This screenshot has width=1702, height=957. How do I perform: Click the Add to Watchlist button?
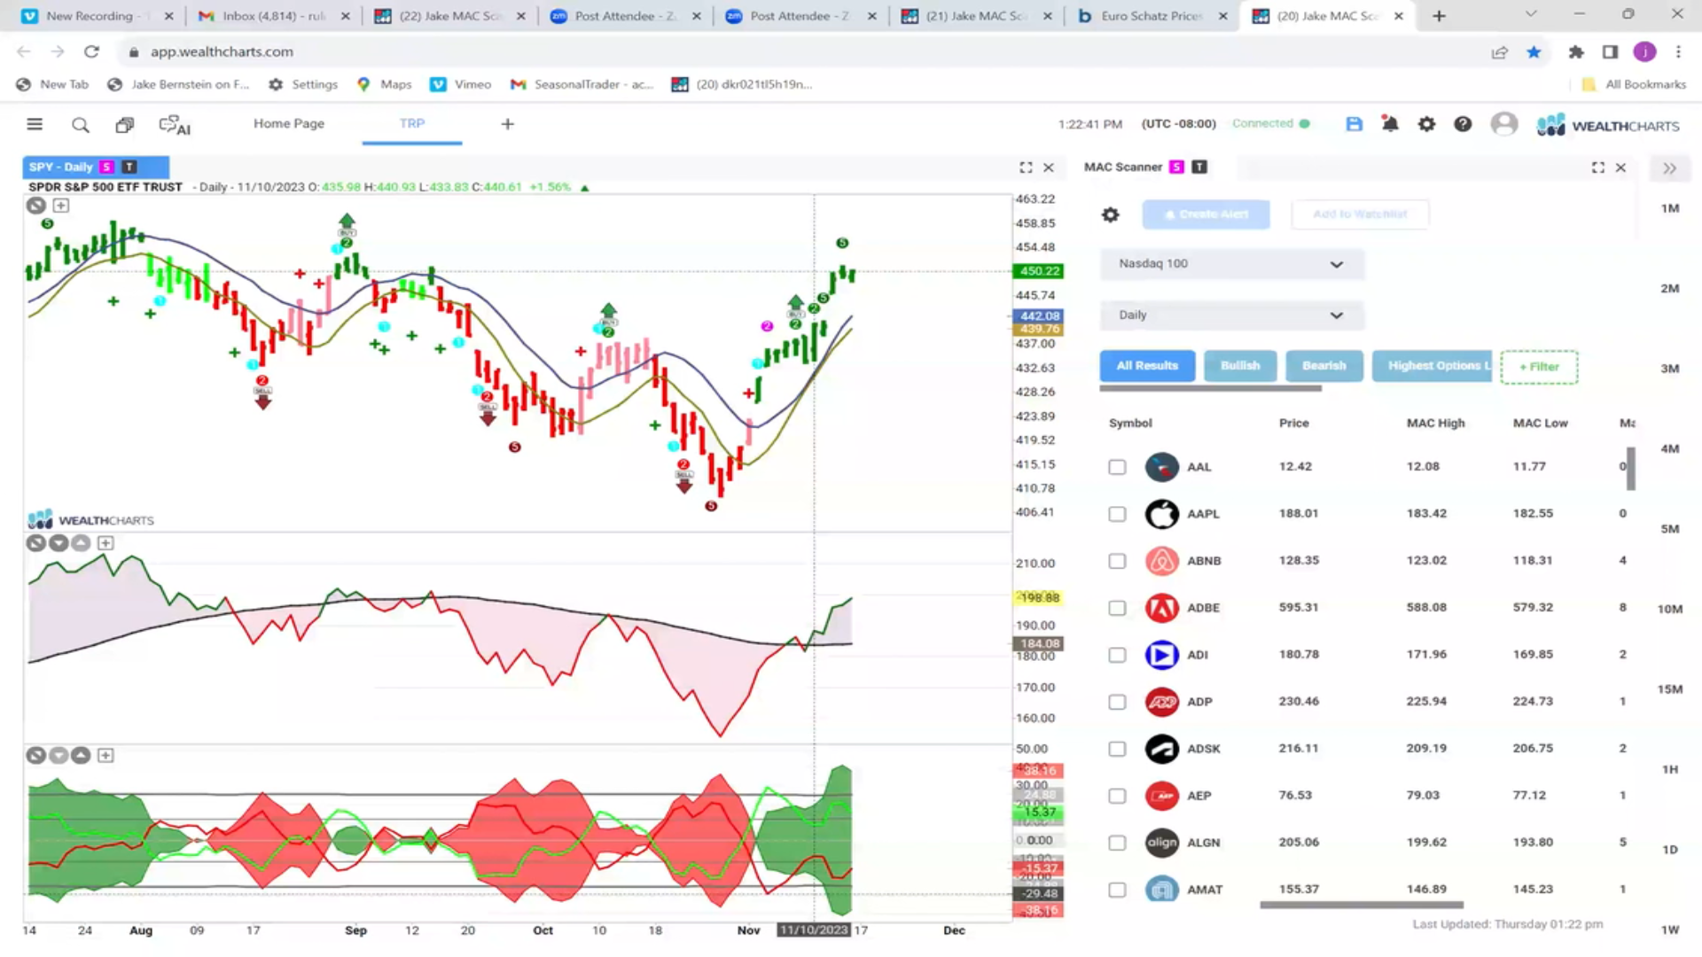(1360, 214)
